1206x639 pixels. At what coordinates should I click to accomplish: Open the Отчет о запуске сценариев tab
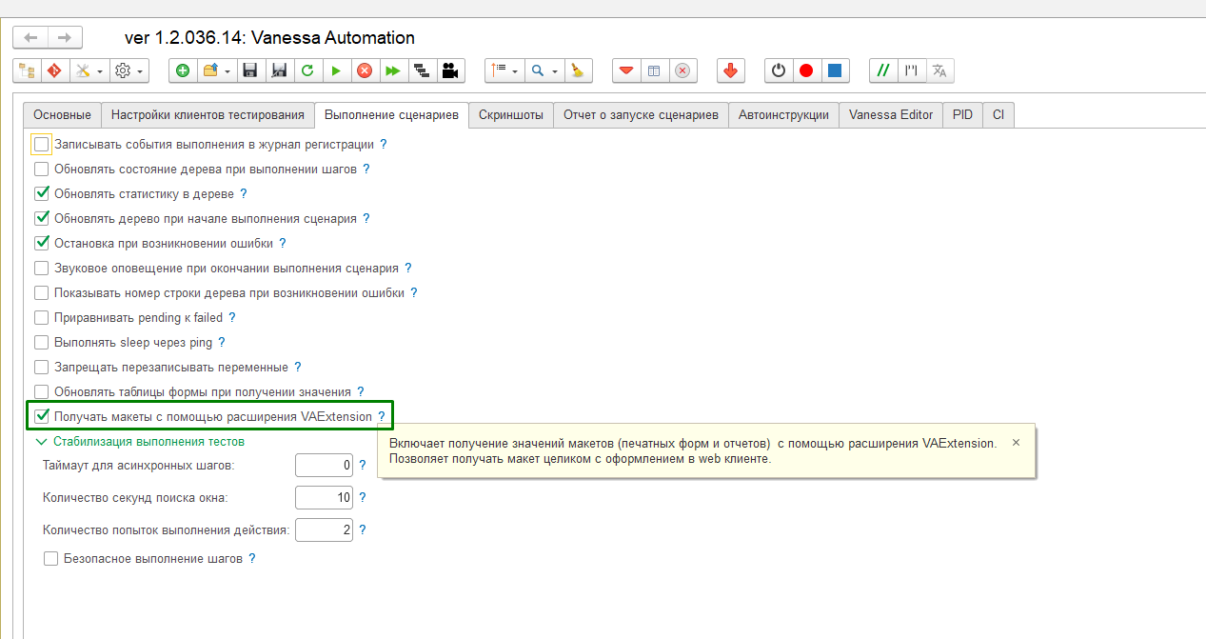click(641, 114)
